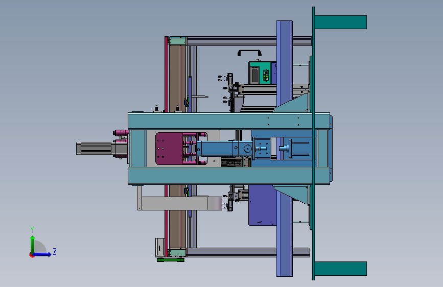The image size is (443, 287).
Task: Select the green controller box near the handle
Action: click(260, 73)
